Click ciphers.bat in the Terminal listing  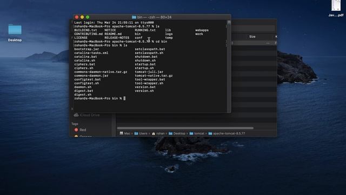click(x=84, y=64)
